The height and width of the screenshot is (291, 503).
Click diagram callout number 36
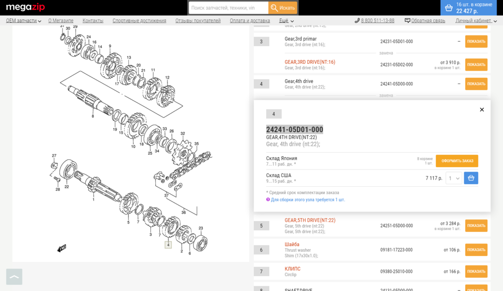pyautogui.click(x=184, y=212)
